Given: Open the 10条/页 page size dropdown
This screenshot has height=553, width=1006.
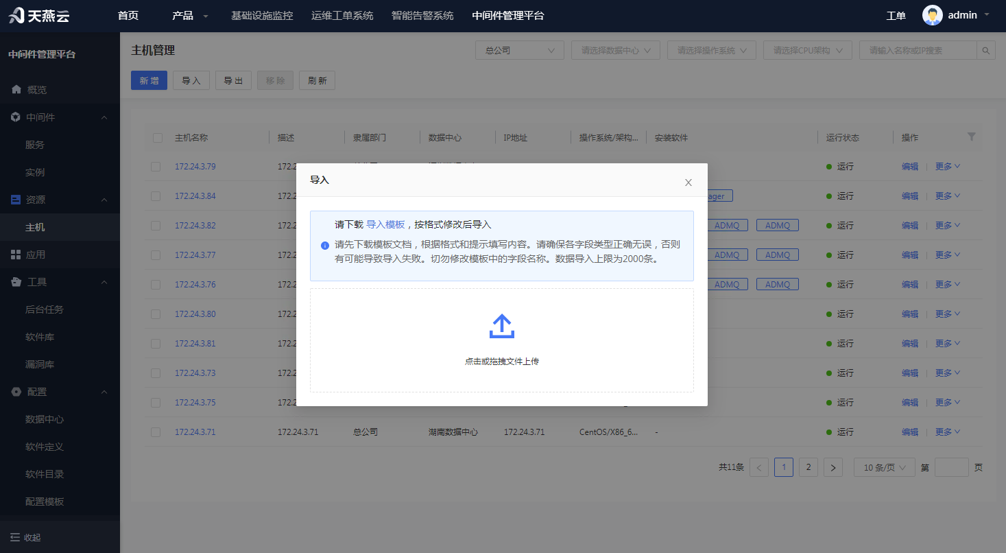Looking at the screenshot, I should click(885, 467).
